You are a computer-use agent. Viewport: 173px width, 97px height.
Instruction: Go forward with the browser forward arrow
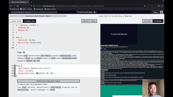coord(14,6)
